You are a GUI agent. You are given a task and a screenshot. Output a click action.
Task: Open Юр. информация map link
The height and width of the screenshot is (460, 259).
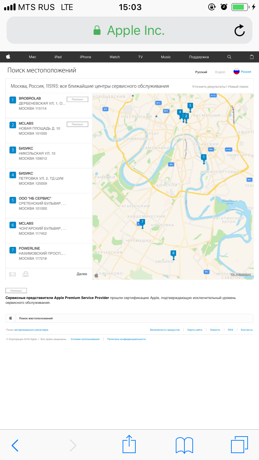241,274
